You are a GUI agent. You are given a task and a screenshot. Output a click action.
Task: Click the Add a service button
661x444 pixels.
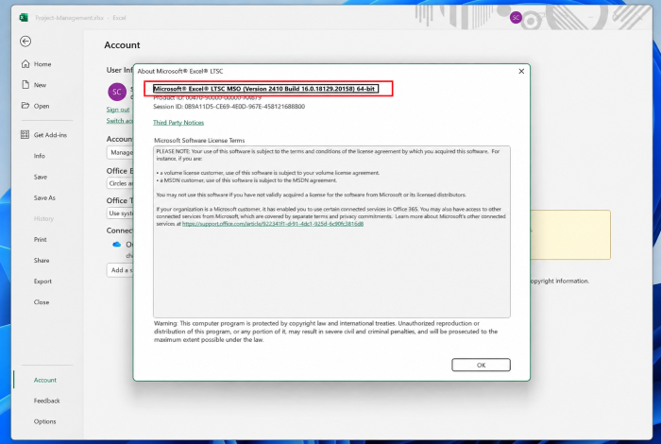(x=120, y=270)
